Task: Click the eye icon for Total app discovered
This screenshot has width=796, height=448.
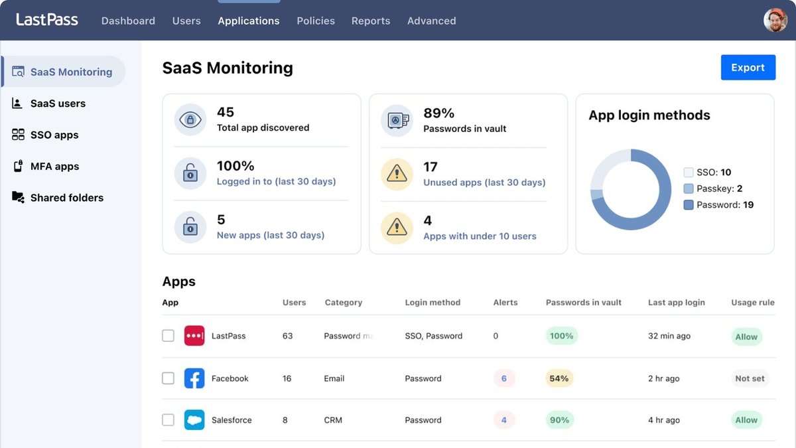Action: pos(190,119)
